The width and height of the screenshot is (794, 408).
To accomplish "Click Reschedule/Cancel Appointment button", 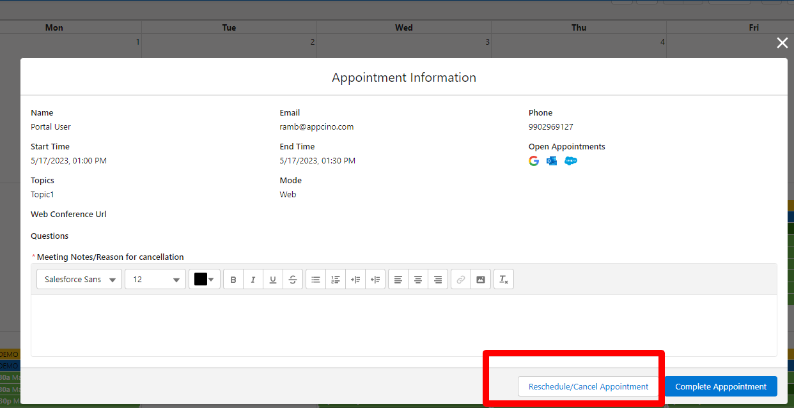I will (588, 386).
